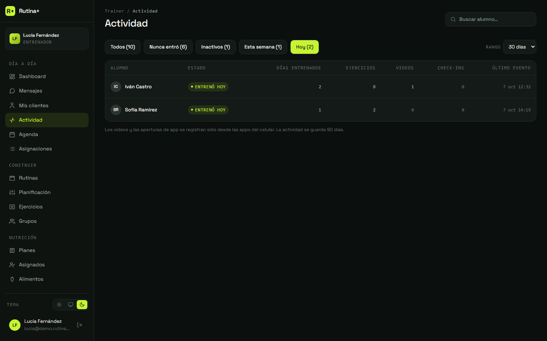Open Asignaciones list

[47, 149]
